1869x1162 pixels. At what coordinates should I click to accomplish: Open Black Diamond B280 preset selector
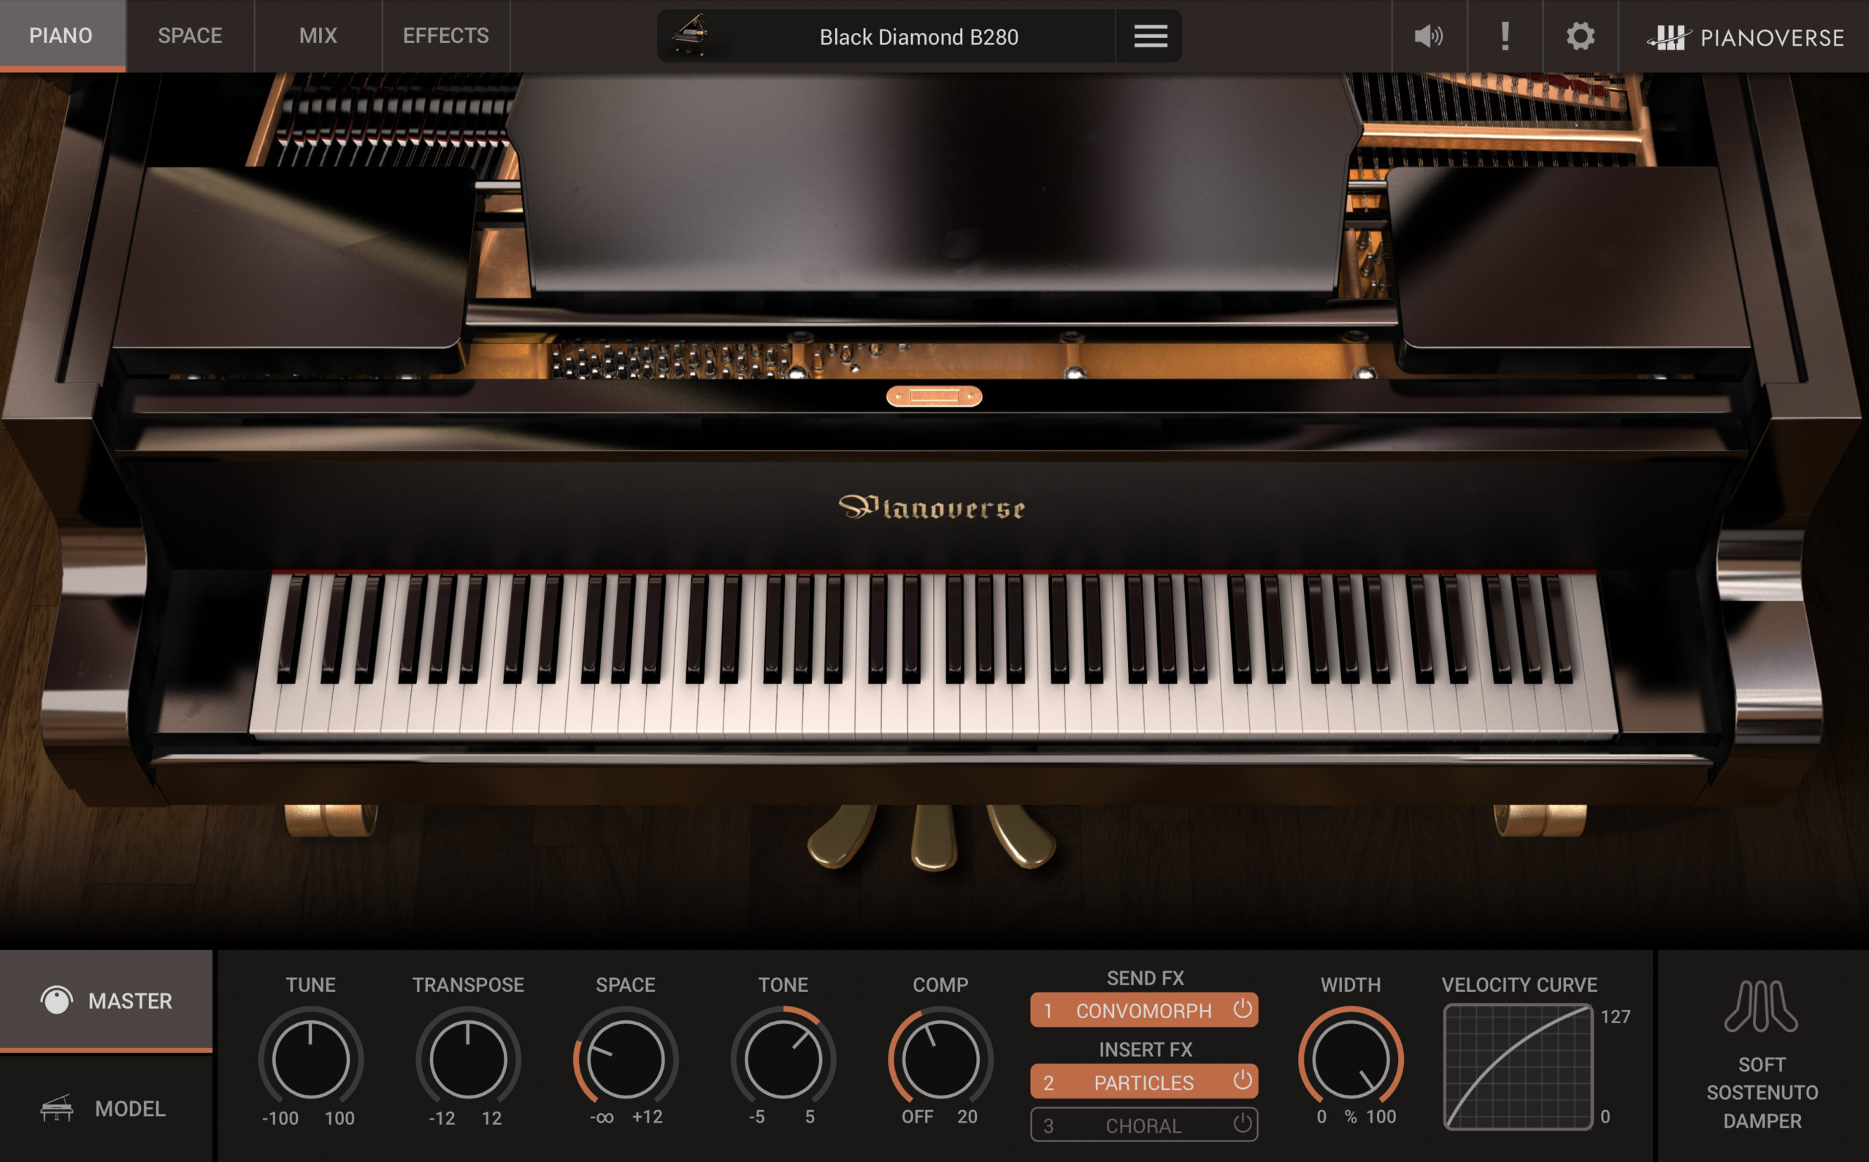(x=918, y=37)
